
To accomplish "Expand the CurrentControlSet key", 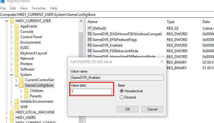I will (x=16, y=80).
